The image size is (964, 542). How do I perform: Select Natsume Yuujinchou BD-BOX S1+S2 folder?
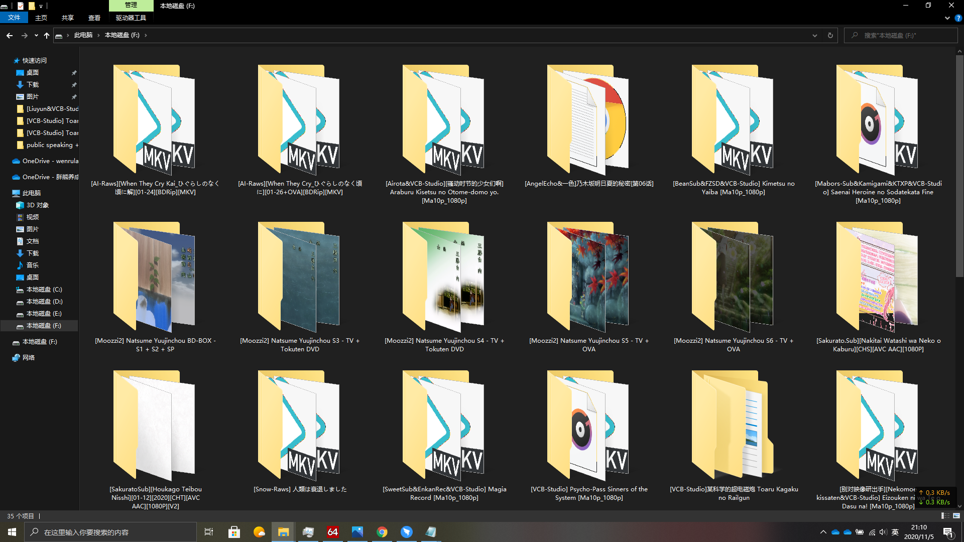point(155,287)
